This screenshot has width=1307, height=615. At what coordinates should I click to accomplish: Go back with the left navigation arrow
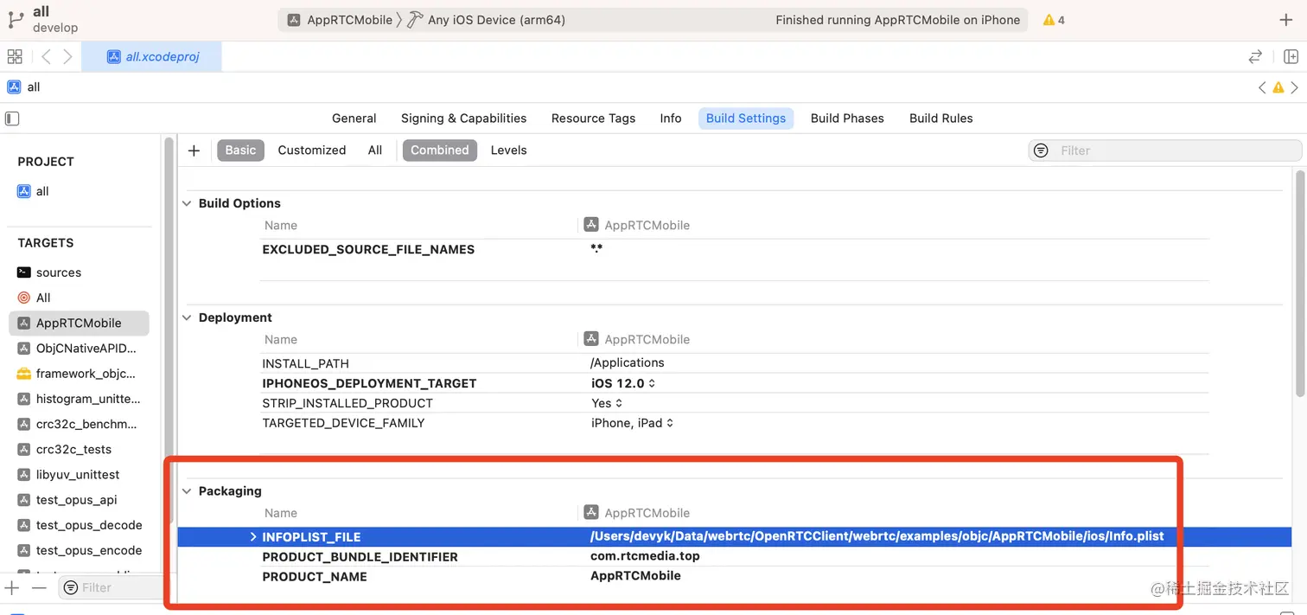[46, 57]
